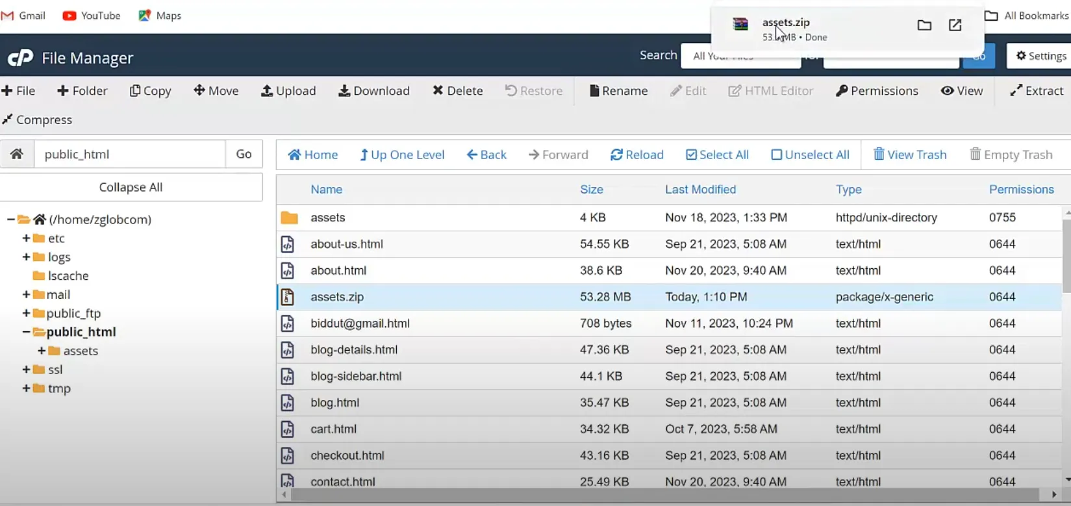Collapse the public_html tree node
Screen dimensions: 1071x506
coord(26,332)
